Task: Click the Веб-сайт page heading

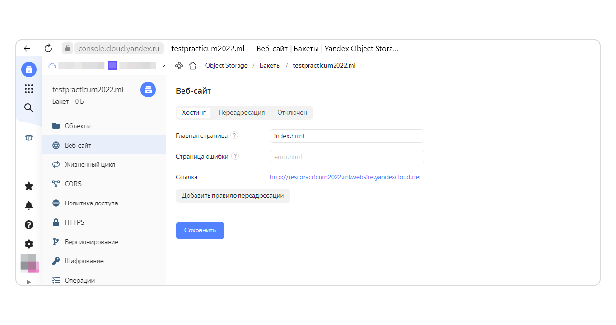Action: [193, 91]
